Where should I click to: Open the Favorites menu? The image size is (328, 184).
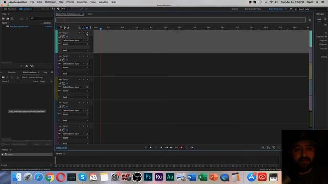pos(82,2)
